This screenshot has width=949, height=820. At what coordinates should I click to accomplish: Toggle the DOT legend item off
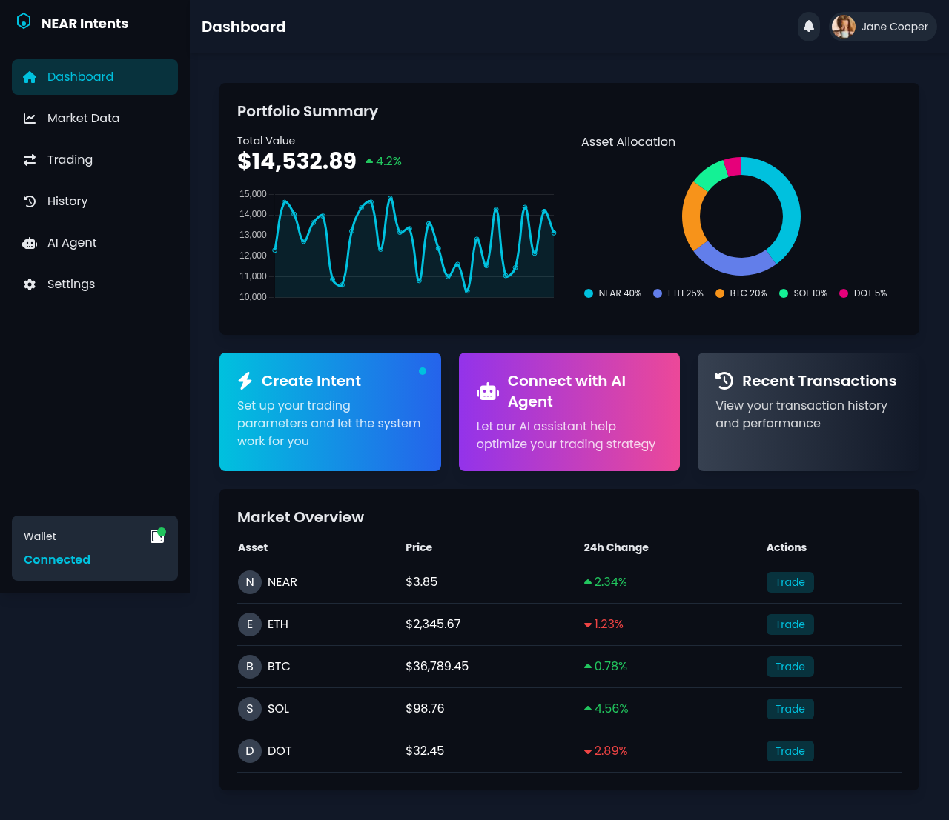pos(862,293)
